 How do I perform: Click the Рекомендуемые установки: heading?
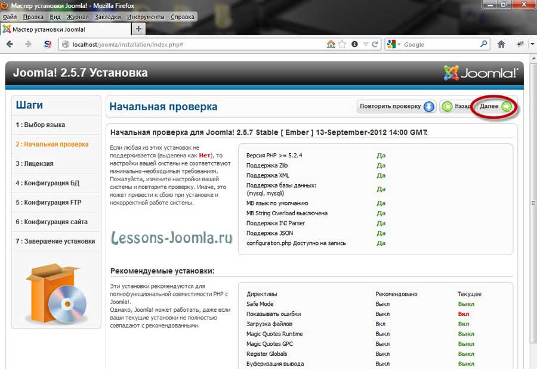(x=162, y=271)
